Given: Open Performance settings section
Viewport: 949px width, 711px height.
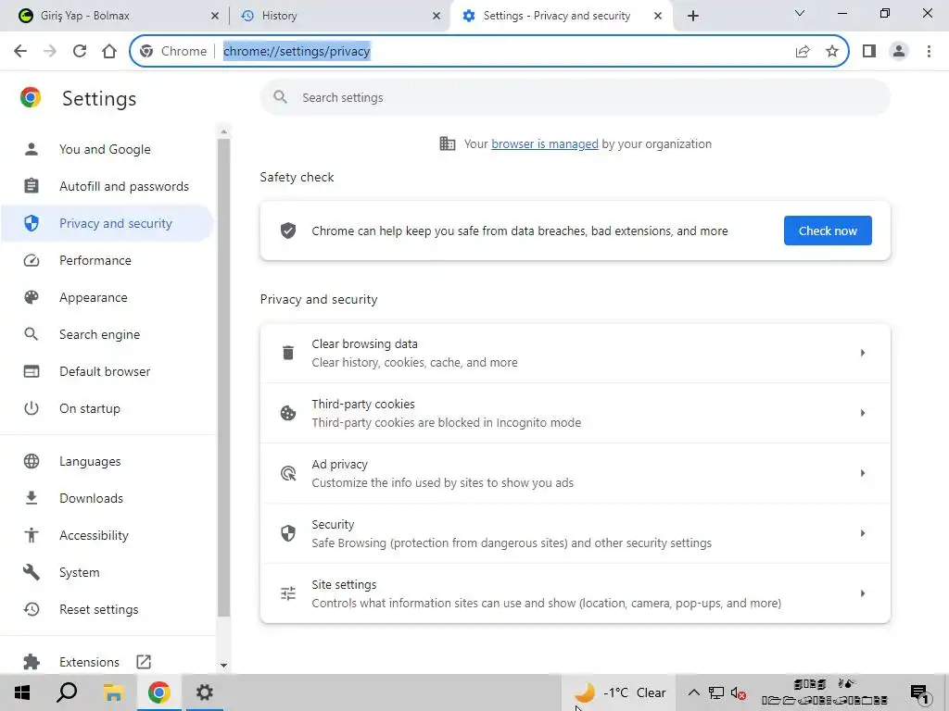Looking at the screenshot, I should click(108, 260).
